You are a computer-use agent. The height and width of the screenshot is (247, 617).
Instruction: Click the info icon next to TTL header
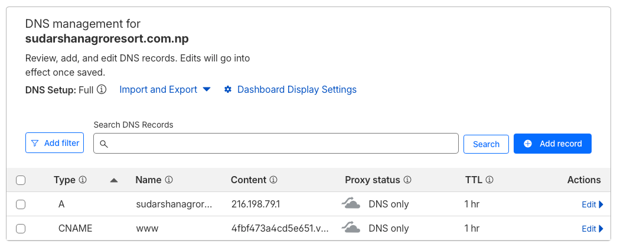(489, 180)
